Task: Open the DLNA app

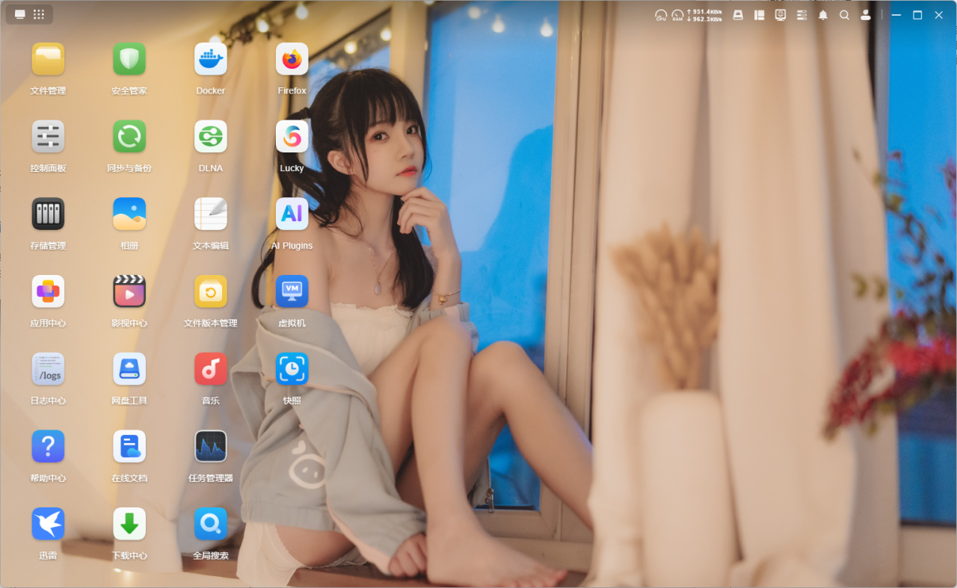Action: click(x=211, y=137)
